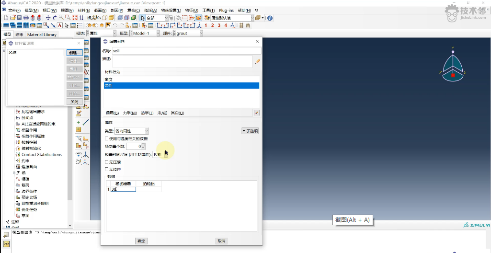Enable the 无压缩 checkbox
Screen dimensions: 491x253
point(107,162)
